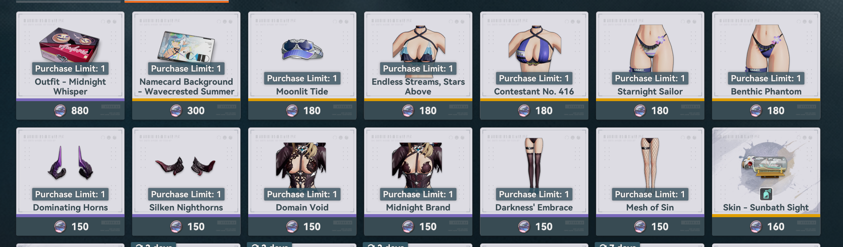Buy Moonlit Tide for 180 coins
The height and width of the screenshot is (247, 843).
tap(302, 110)
